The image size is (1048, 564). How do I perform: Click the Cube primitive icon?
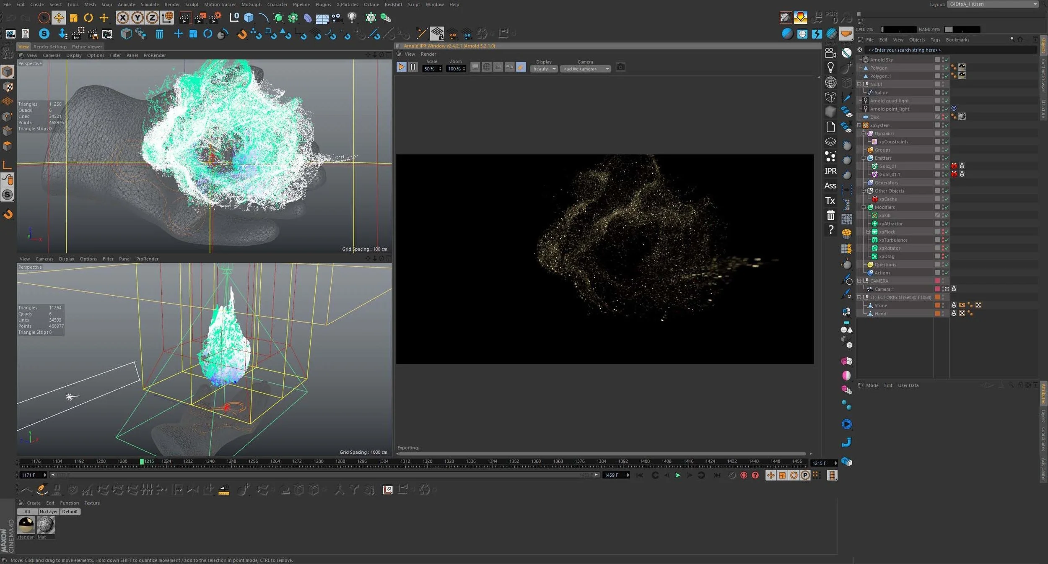point(249,18)
